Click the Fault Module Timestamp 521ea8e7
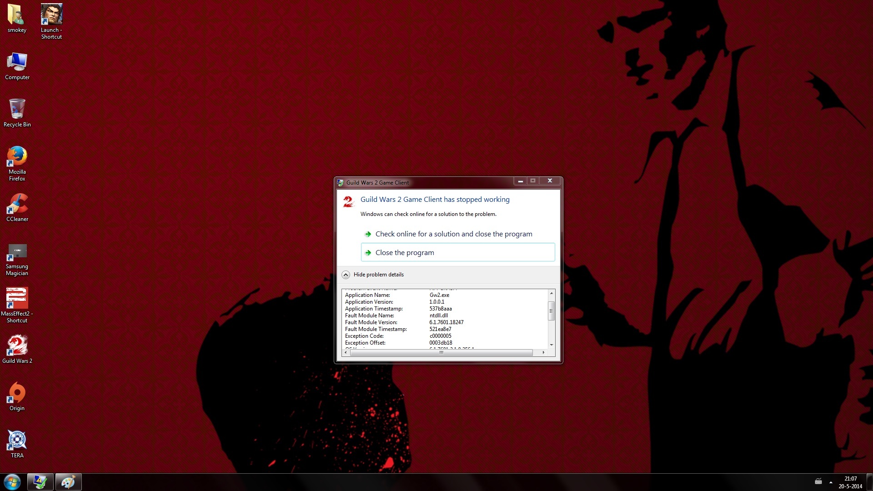The width and height of the screenshot is (873, 491). pyautogui.click(x=440, y=329)
